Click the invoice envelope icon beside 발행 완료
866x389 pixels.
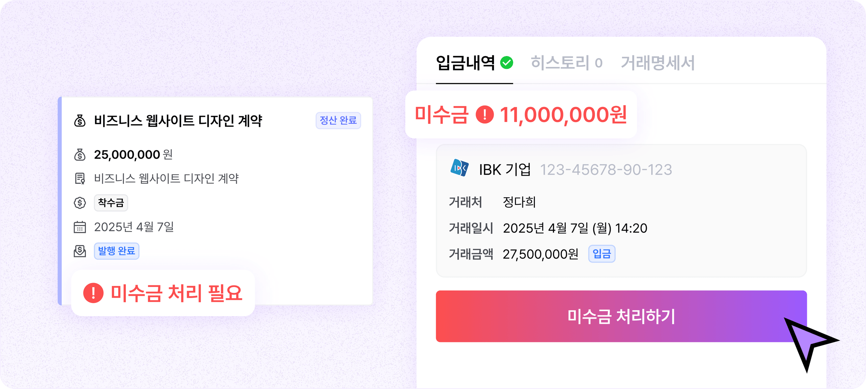click(x=80, y=251)
